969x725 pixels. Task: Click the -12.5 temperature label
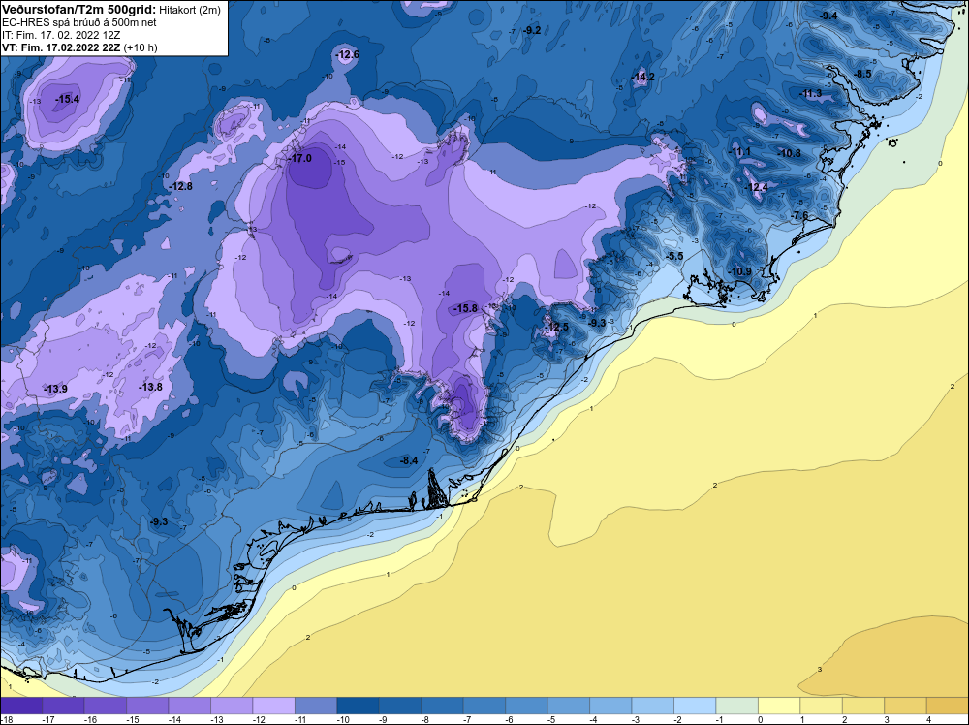pyautogui.click(x=557, y=327)
